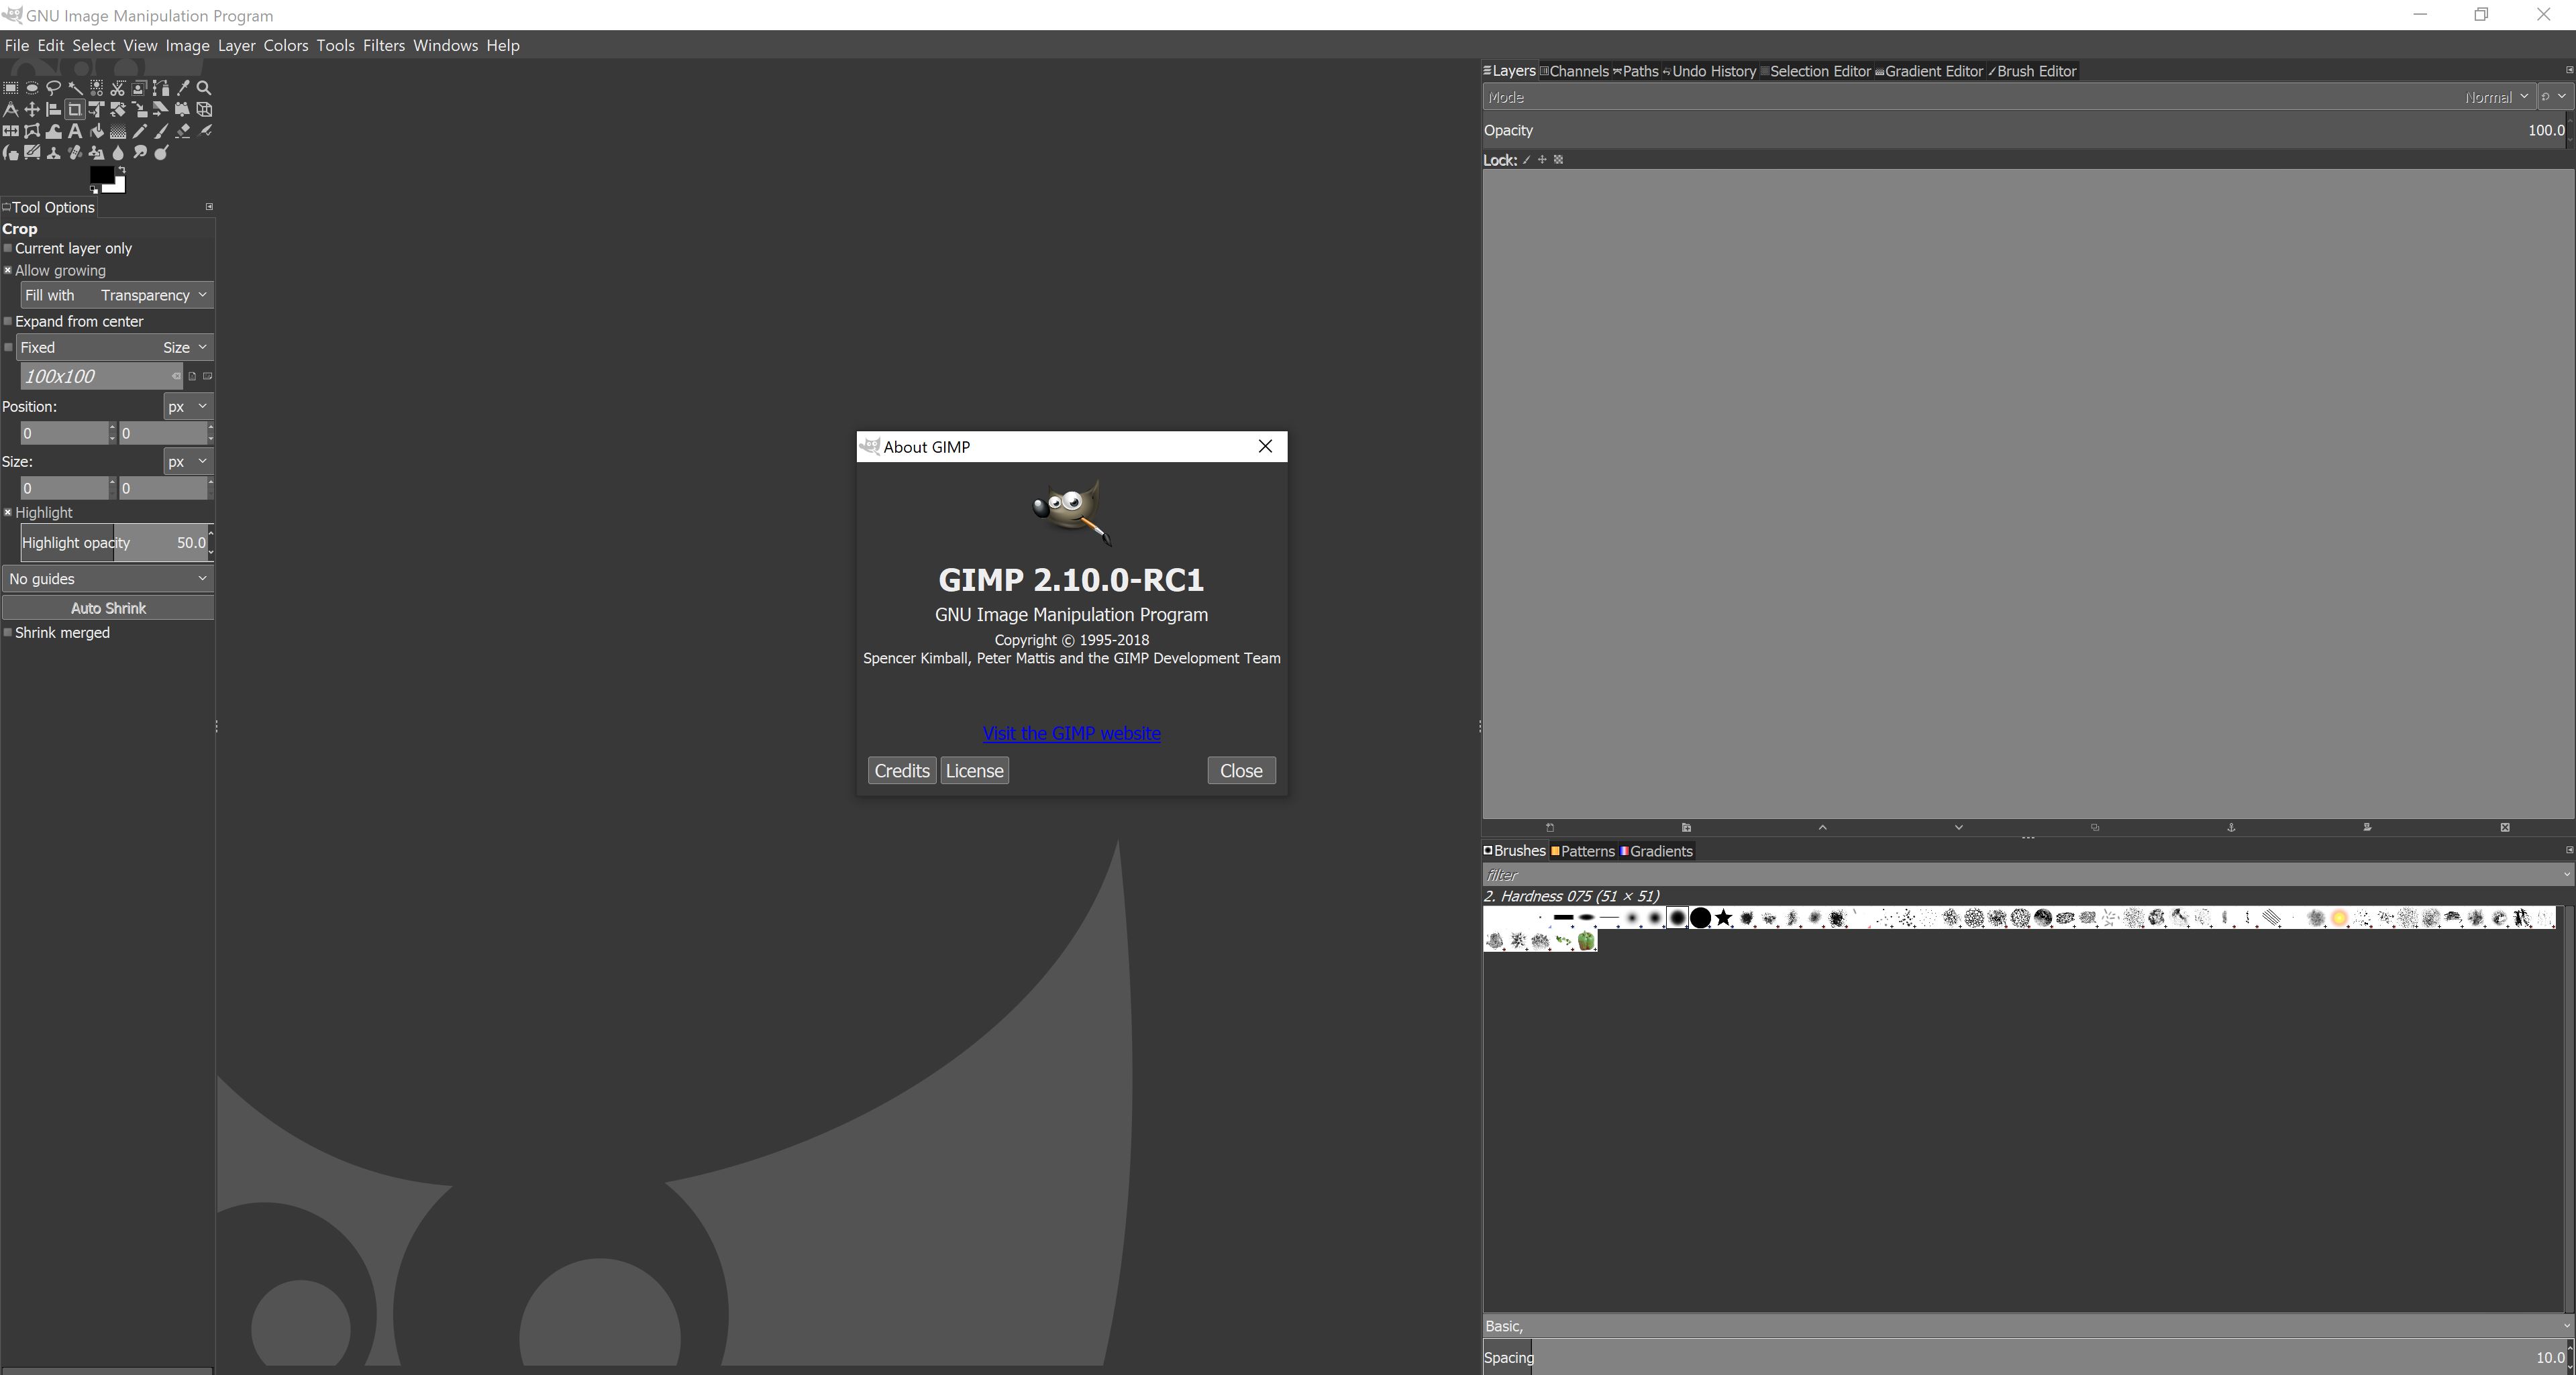Click Credits button in About dialog
The height and width of the screenshot is (1375, 2576).
(x=902, y=771)
